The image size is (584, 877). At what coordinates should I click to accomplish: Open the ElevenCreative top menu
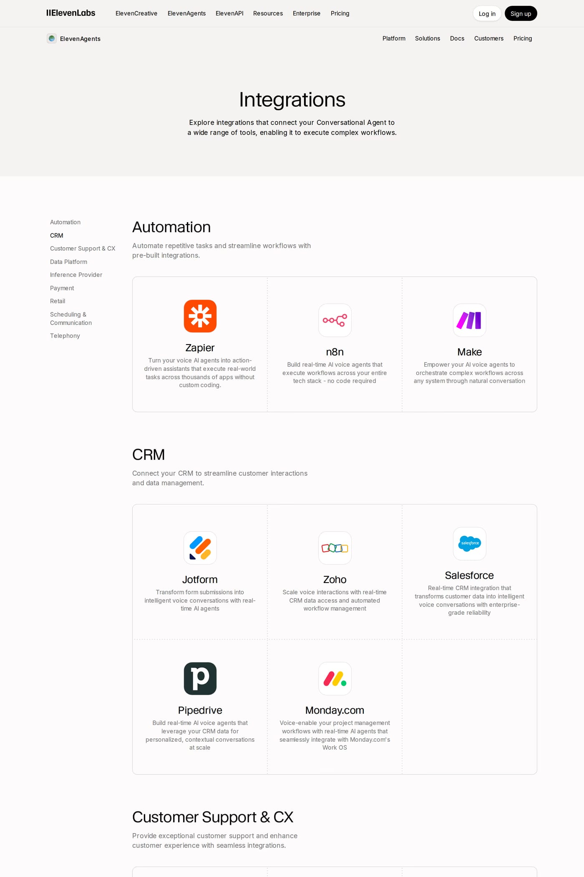[x=136, y=13]
